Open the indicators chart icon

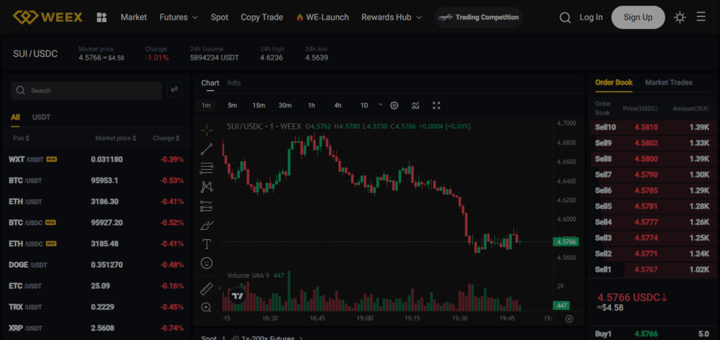pyautogui.click(x=415, y=106)
